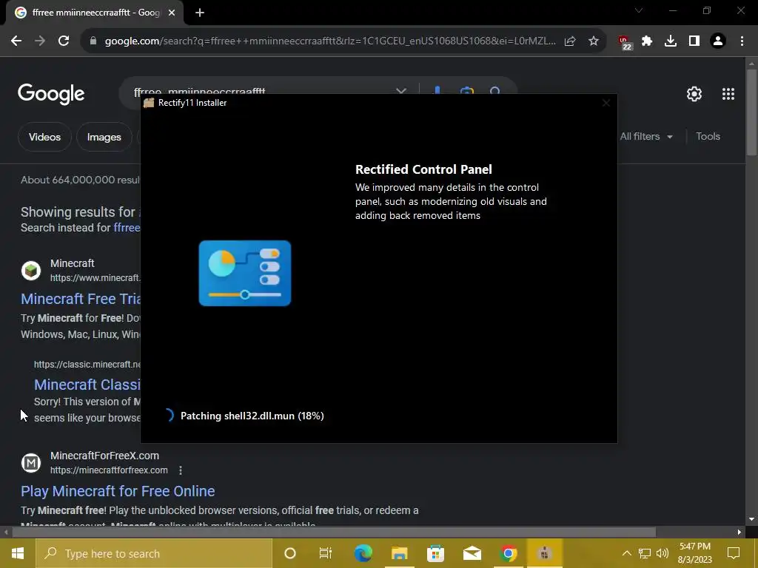Expand the All filters dropdown
758x568 pixels.
click(x=646, y=137)
